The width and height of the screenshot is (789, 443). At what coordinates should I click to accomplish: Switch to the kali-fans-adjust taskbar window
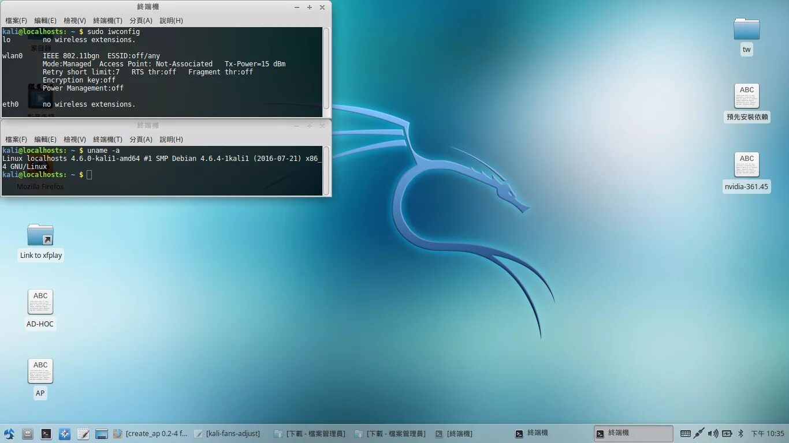pos(228,434)
